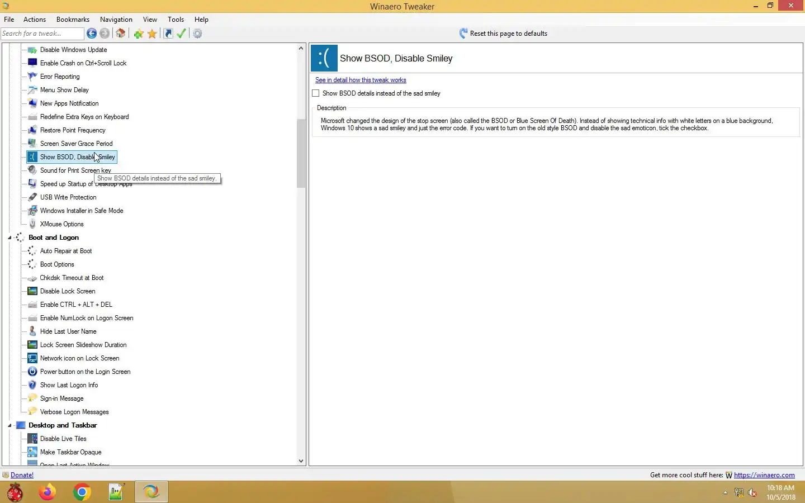Click the Sound for Print Screen key icon
This screenshot has width=805, height=503.
(x=32, y=170)
